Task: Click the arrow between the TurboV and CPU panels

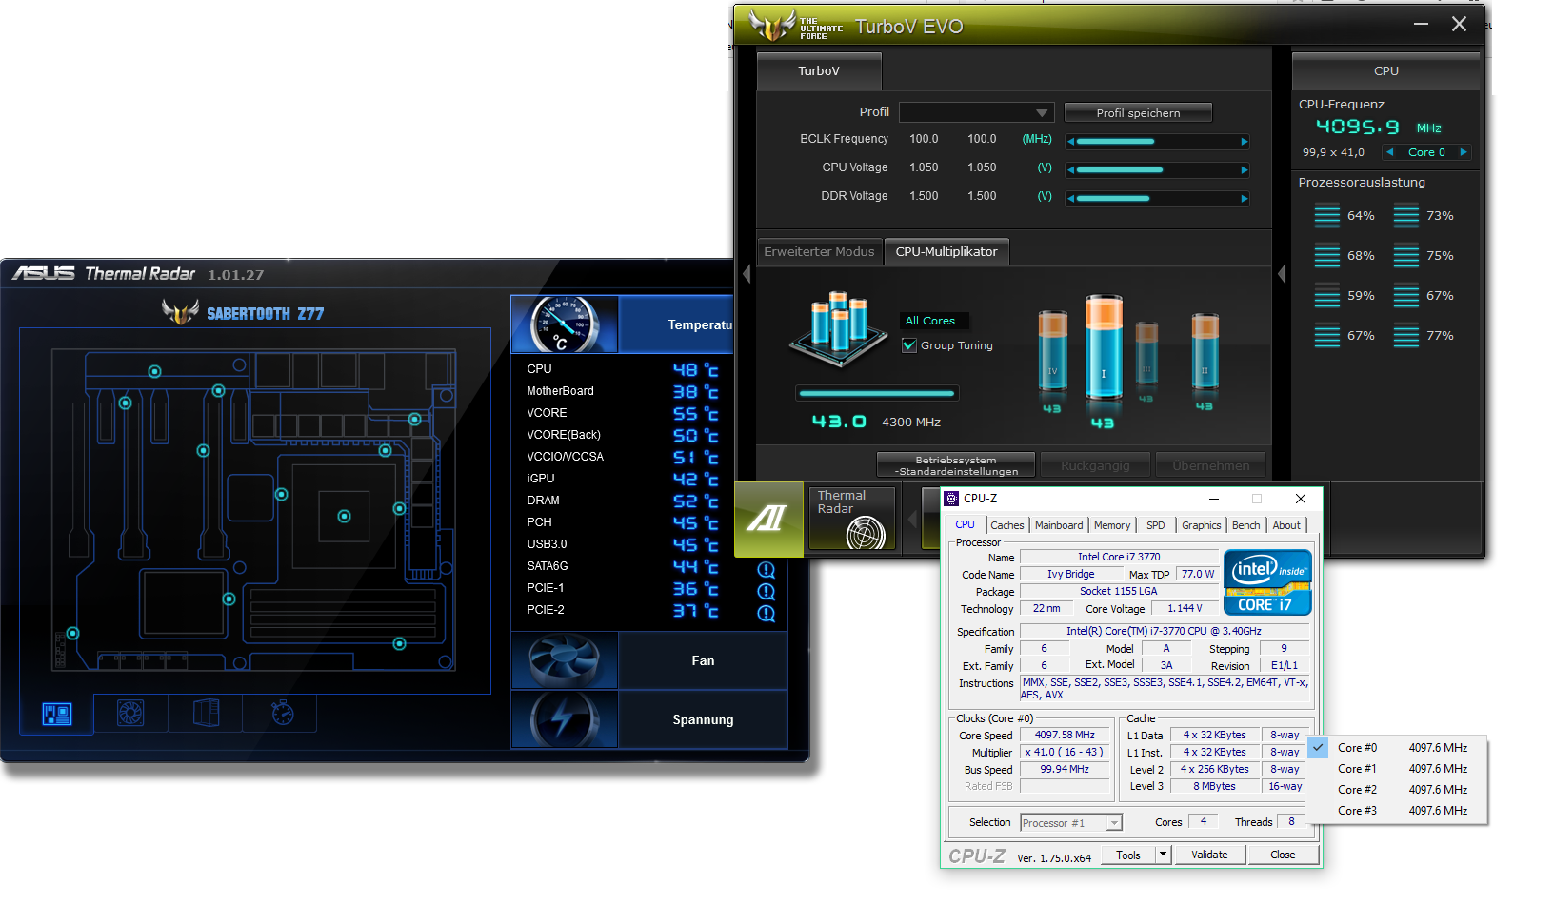Action: coord(1282,274)
